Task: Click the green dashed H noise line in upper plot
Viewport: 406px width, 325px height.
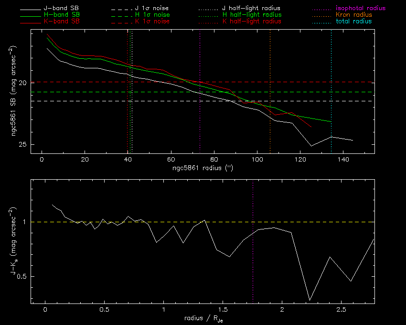Action: [x=203, y=92]
